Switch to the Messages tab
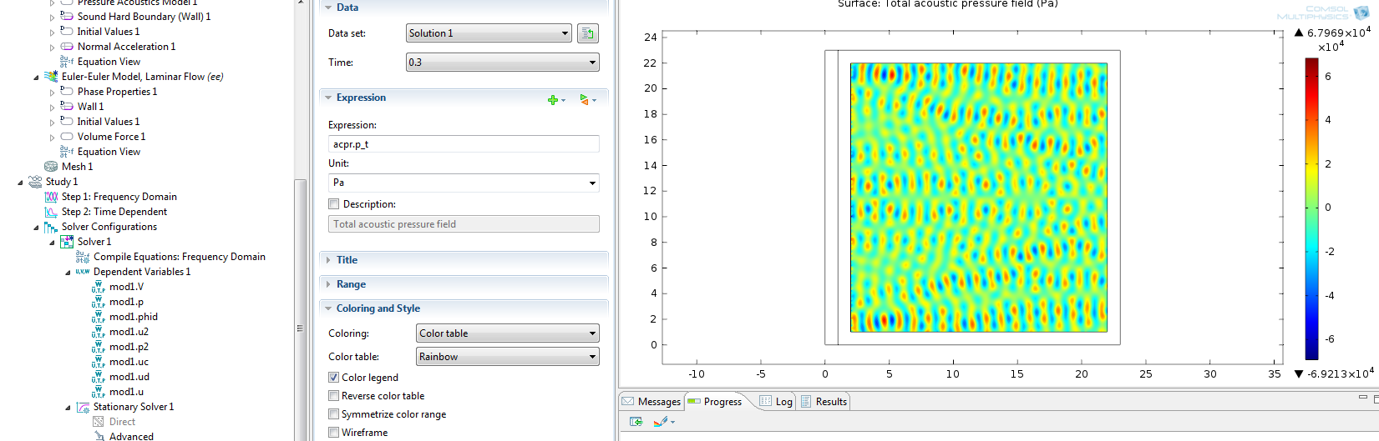Screen dimensions: 1379x441 [651, 402]
